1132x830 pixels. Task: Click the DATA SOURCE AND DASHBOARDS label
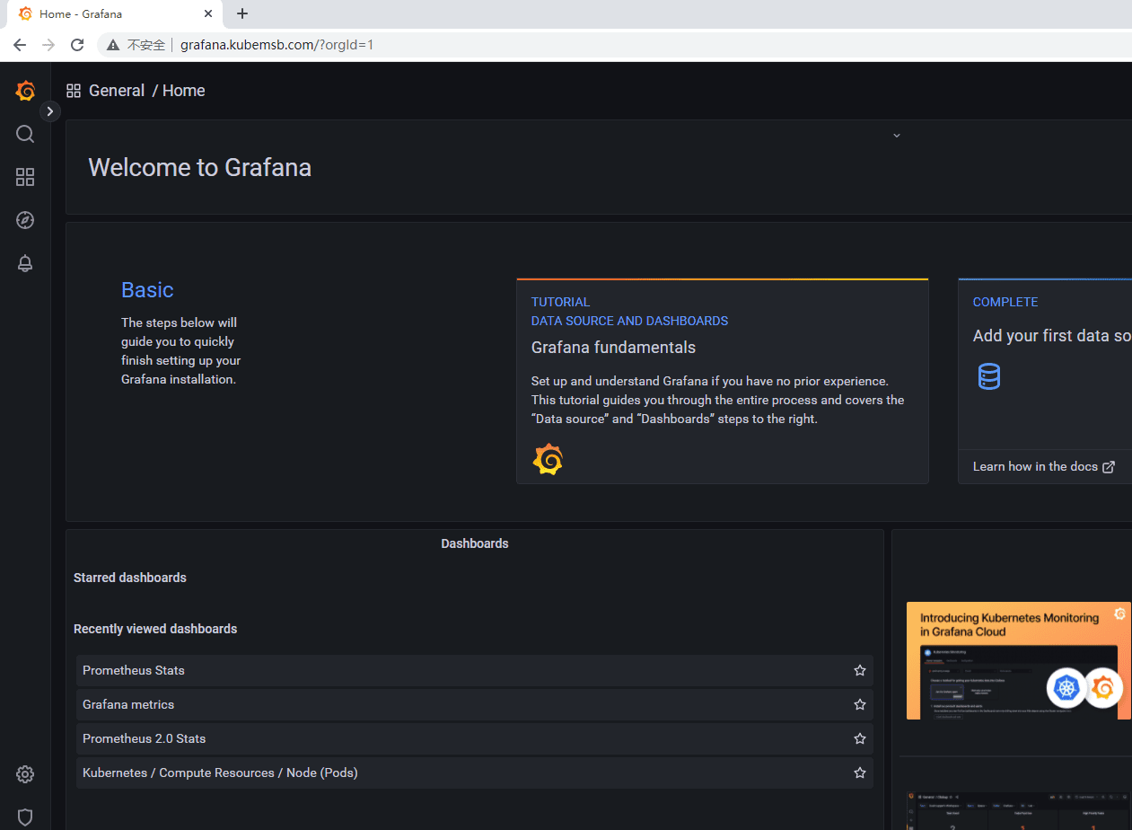pyautogui.click(x=629, y=321)
